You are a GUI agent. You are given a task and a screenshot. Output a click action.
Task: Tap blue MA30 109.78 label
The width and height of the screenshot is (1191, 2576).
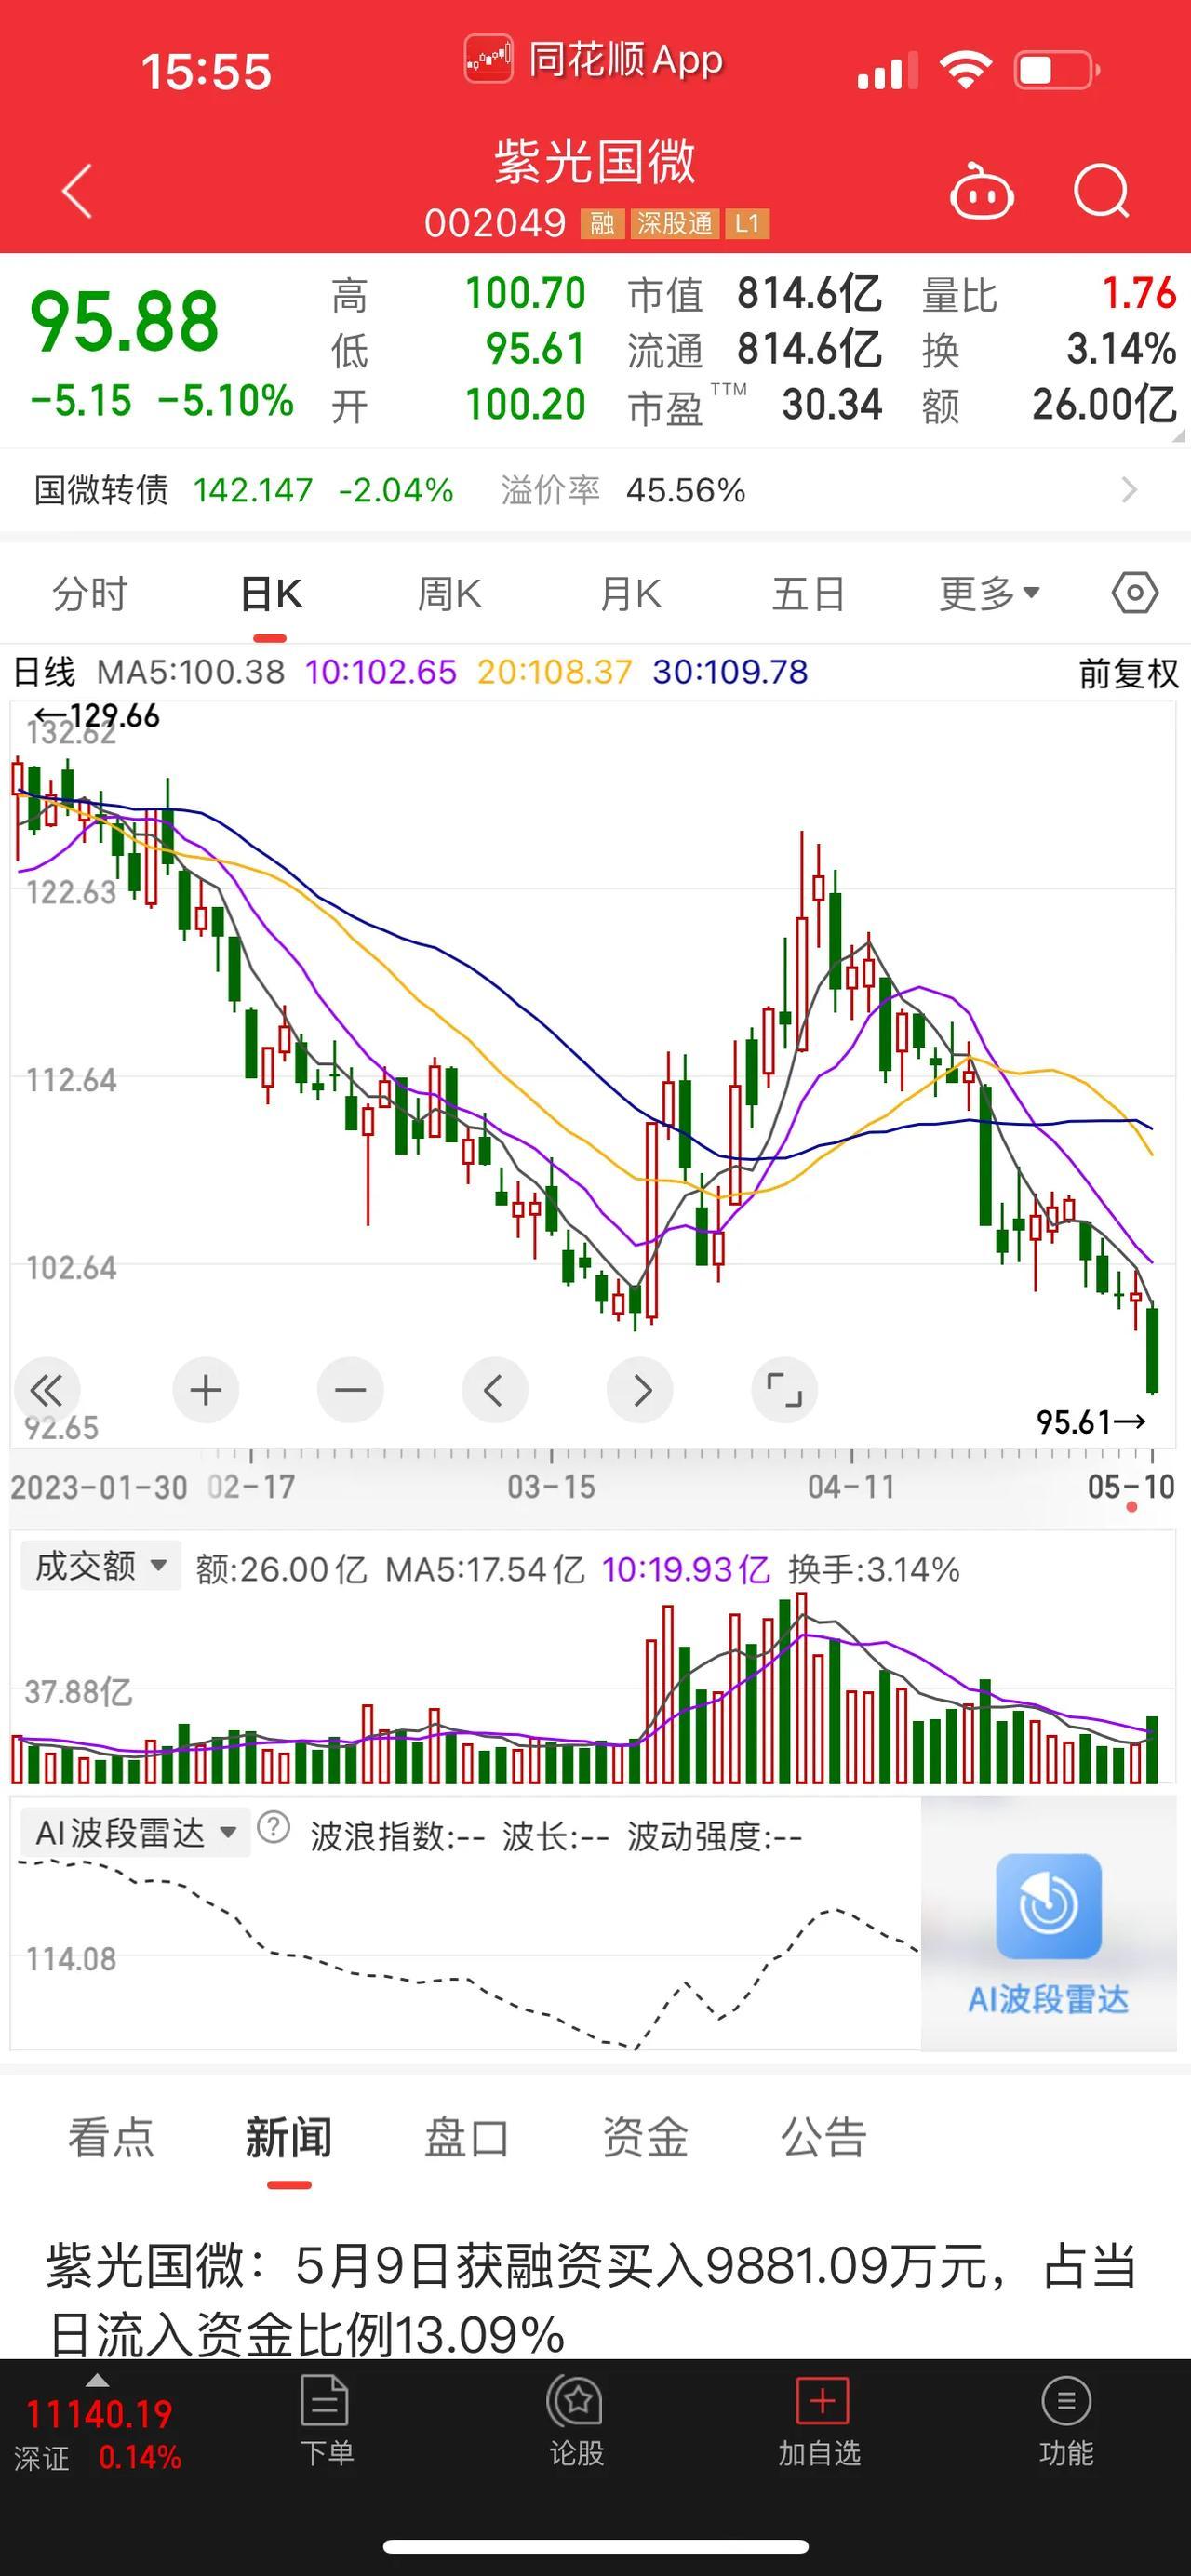(x=730, y=672)
